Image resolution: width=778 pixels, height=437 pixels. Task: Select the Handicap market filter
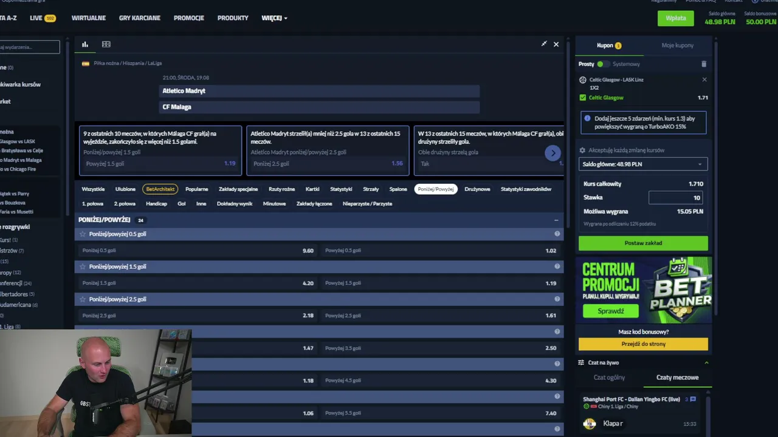click(x=156, y=204)
